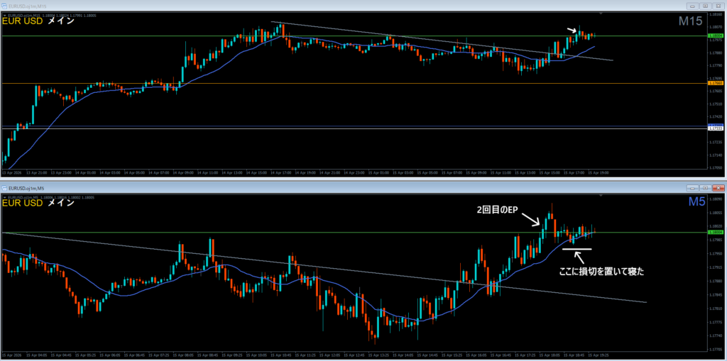Screen dimensions: 727x361
Task: Click the M5 chart window icon
Action: coord(6,188)
